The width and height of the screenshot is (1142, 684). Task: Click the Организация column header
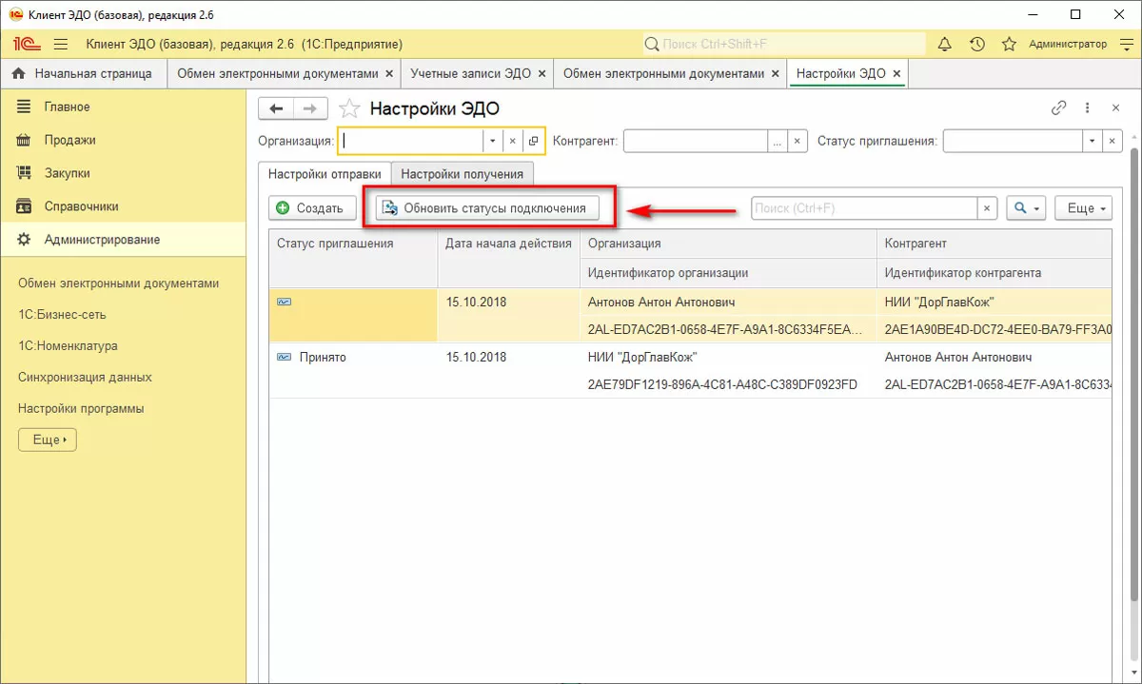click(728, 244)
